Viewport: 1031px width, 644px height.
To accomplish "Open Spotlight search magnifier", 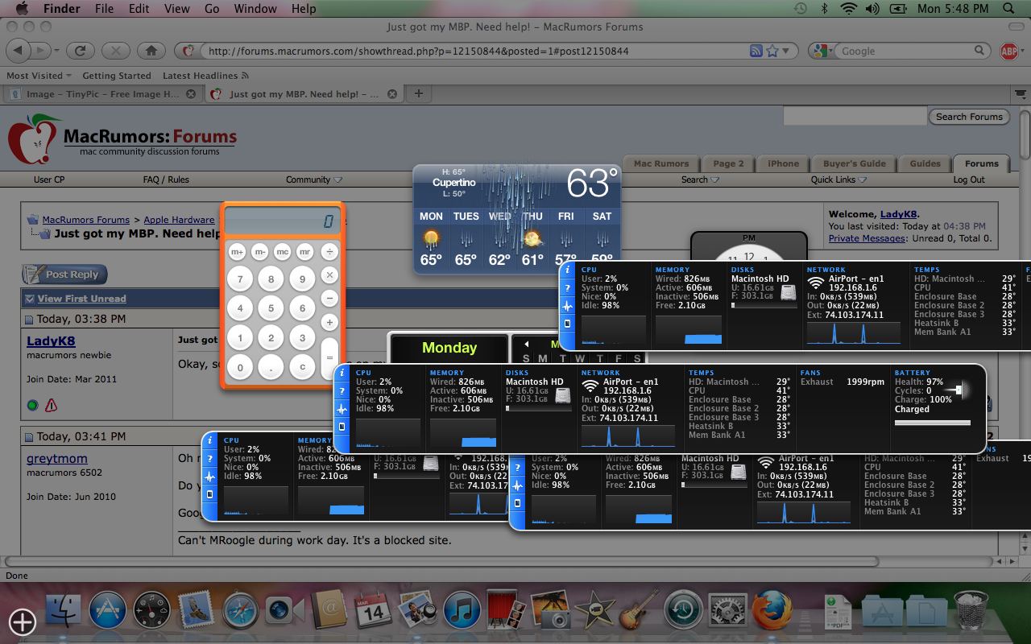I will [x=1009, y=9].
